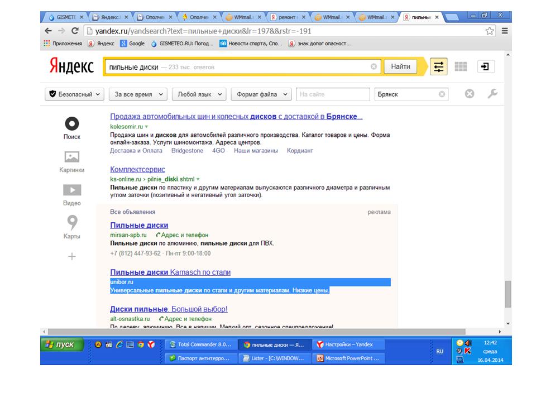Clear the search query with the X icon

point(374,66)
